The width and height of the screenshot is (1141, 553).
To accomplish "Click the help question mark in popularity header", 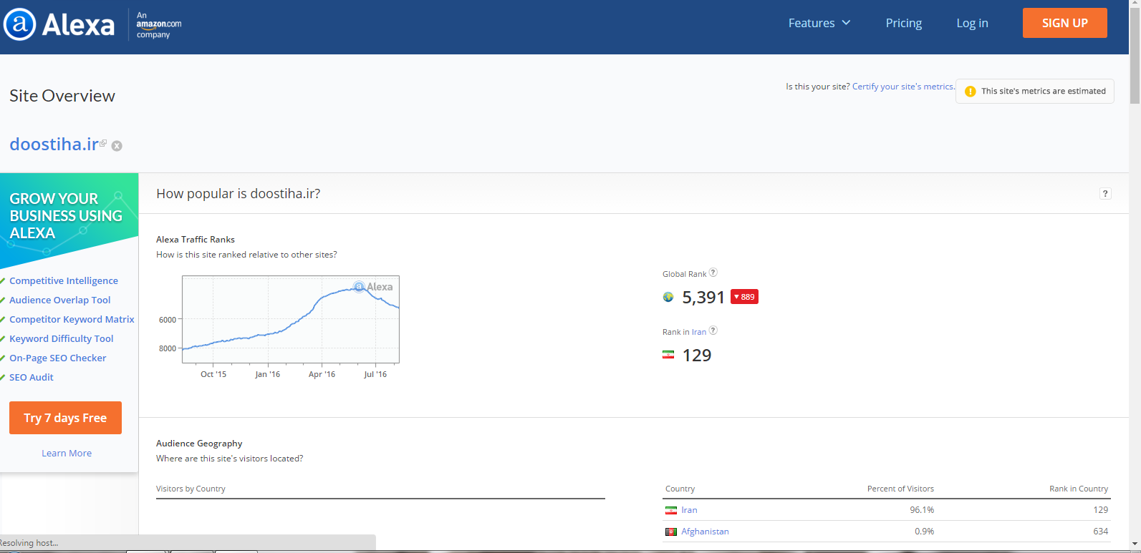I will coord(1105,193).
